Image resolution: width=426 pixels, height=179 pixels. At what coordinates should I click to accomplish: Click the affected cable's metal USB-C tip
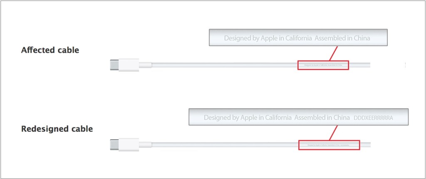[x=114, y=65]
